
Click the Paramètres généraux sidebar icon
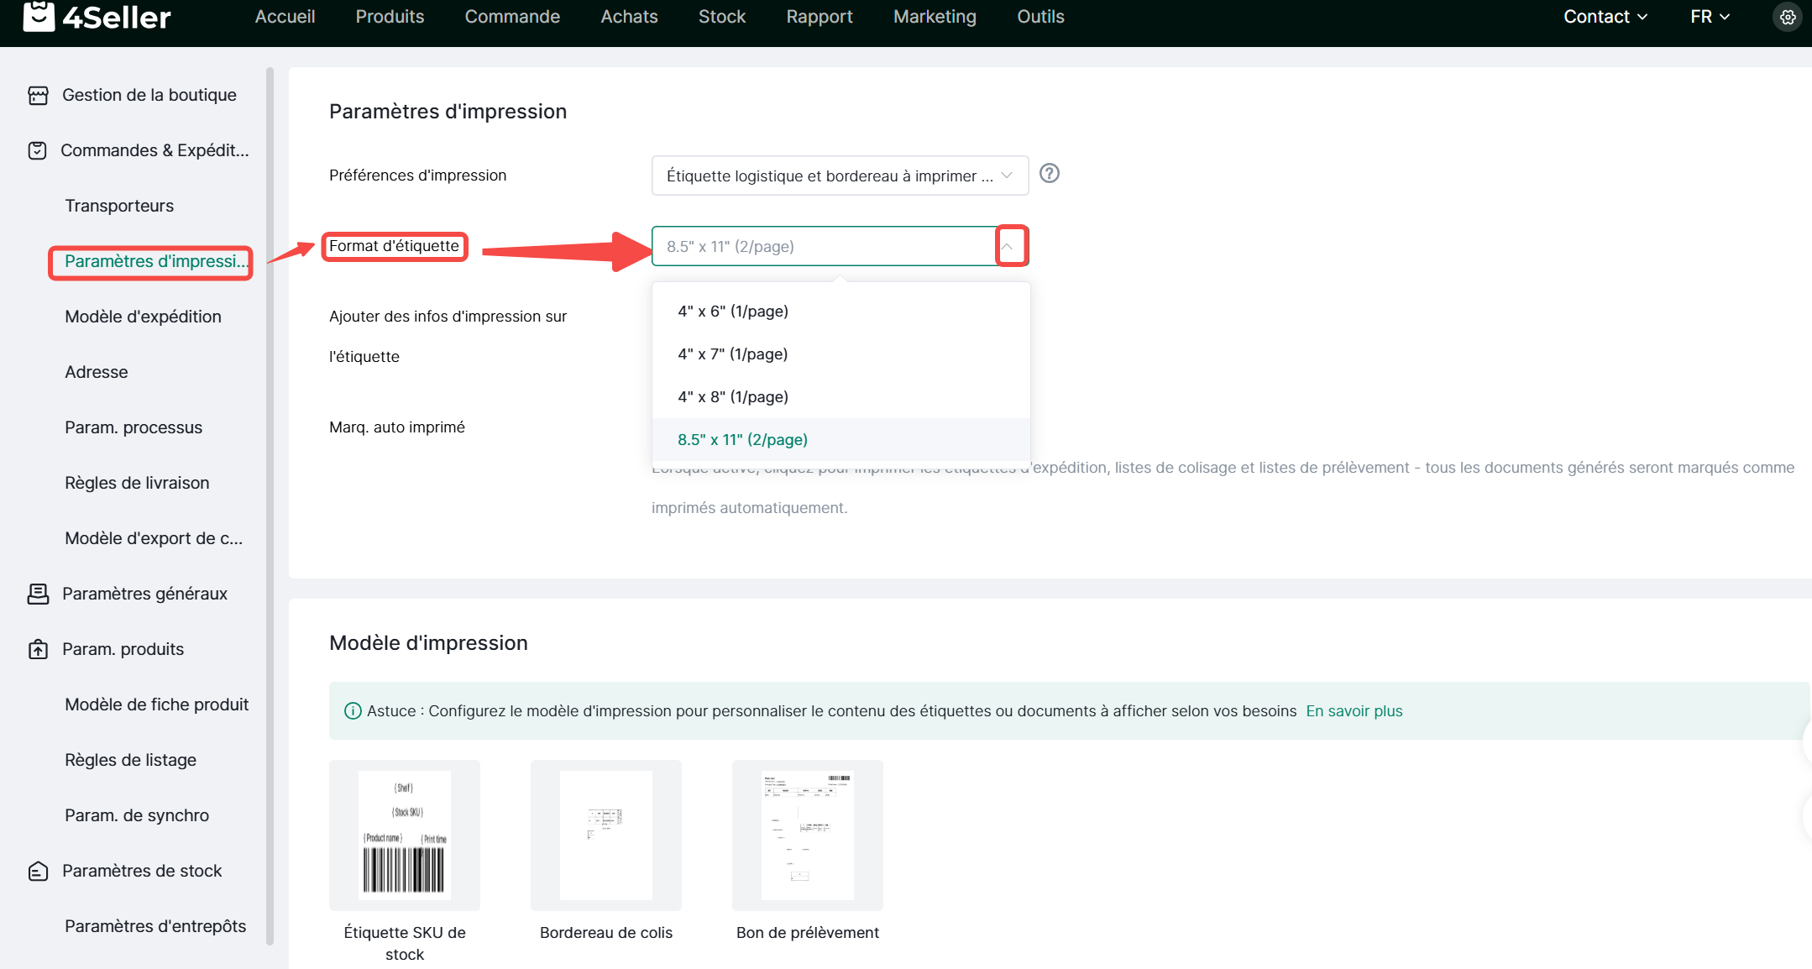(38, 594)
